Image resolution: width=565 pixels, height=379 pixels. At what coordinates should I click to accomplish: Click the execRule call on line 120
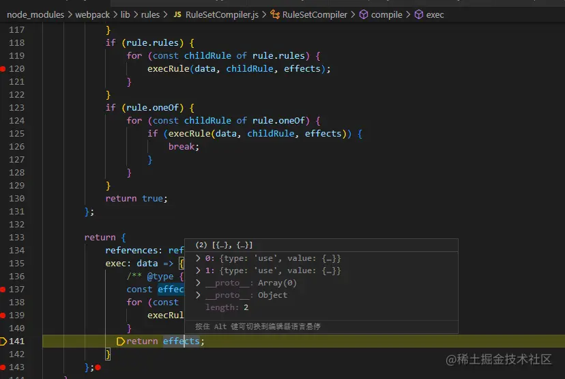tap(169, 69)
